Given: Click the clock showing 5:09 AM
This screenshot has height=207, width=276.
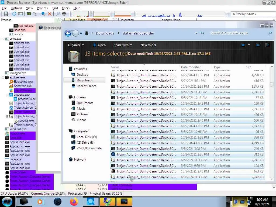Looking at the screenshot, I should coord(262,200).
